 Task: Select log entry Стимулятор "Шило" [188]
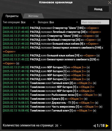pyautogui.click(x=51, y=36)
